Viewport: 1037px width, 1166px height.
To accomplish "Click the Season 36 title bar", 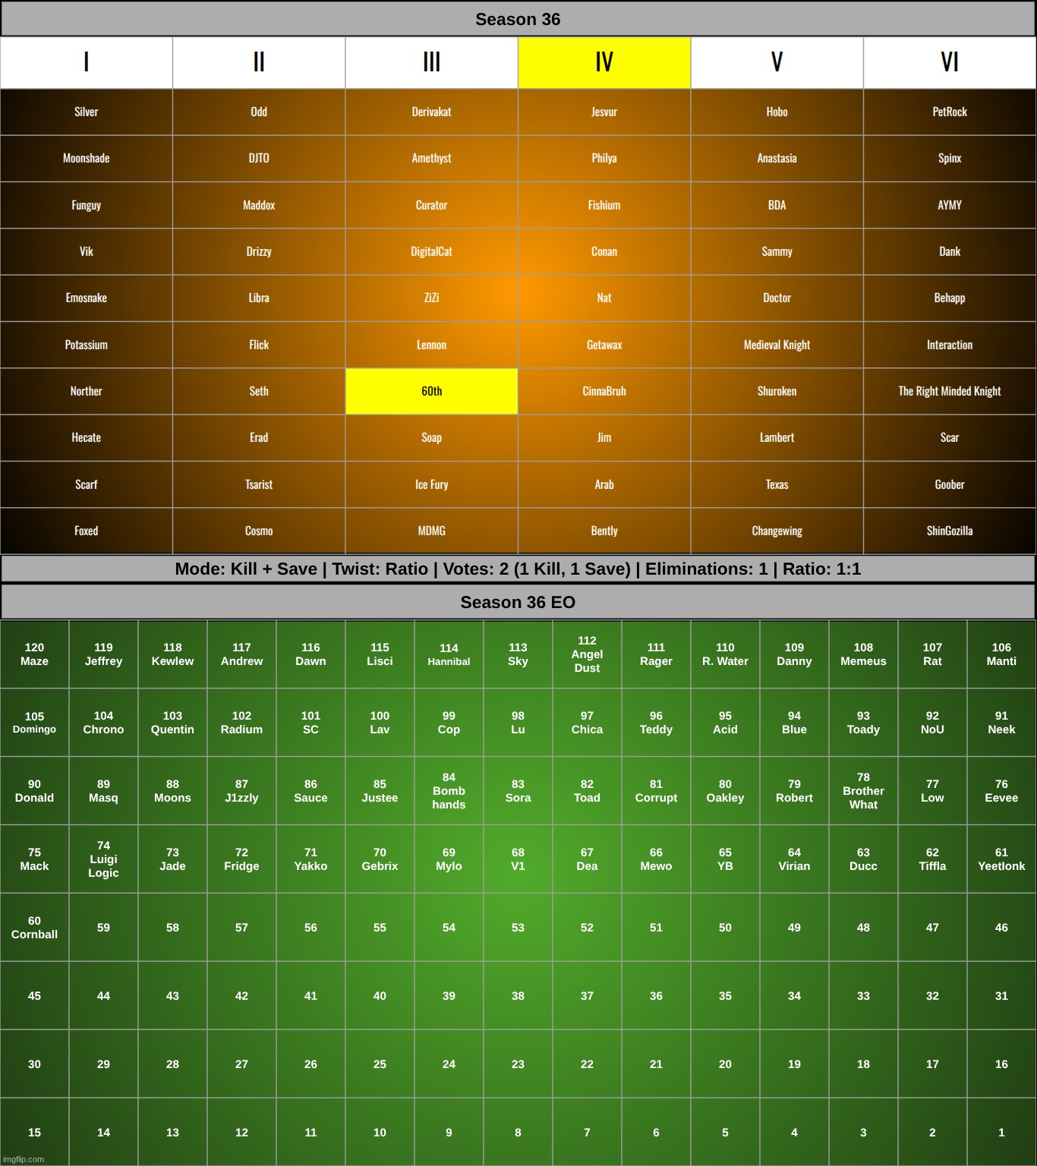I will pos(518,19).
